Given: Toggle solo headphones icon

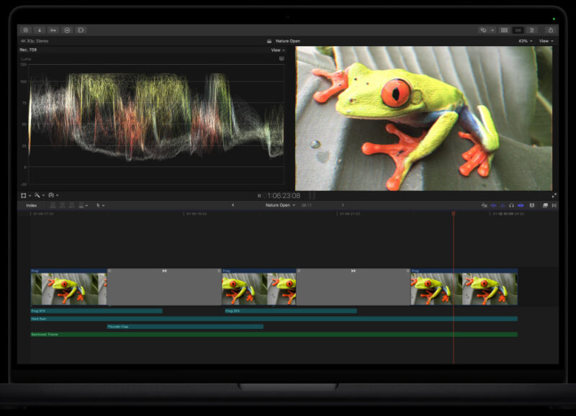Looking at the screenshot, I should coord(511,205).
